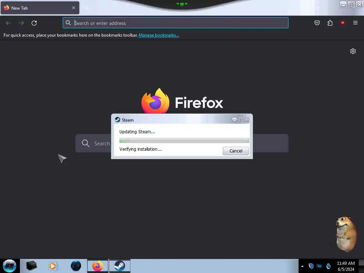Select the Steam taskbar button

click(x=119, y=266)
